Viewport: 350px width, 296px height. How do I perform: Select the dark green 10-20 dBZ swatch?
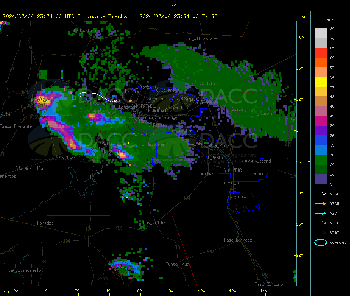(320, 170)
